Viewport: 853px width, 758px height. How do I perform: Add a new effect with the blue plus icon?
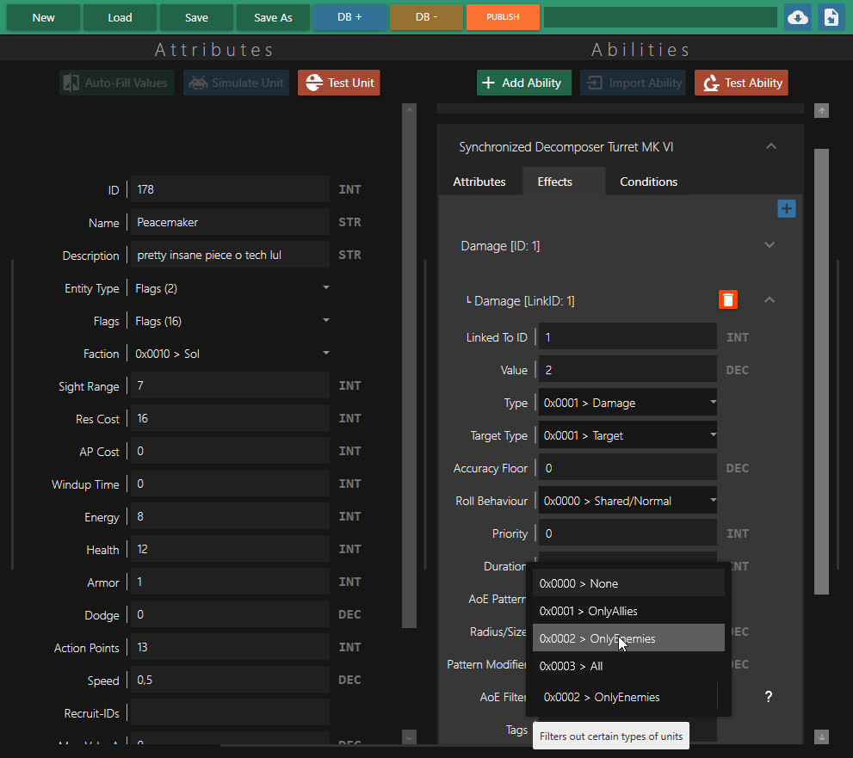tap(786, 207)
